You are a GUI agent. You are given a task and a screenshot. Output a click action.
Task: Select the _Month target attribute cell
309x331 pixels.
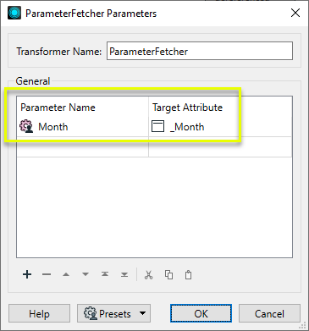pyautogui.click(x=220, y=127)
